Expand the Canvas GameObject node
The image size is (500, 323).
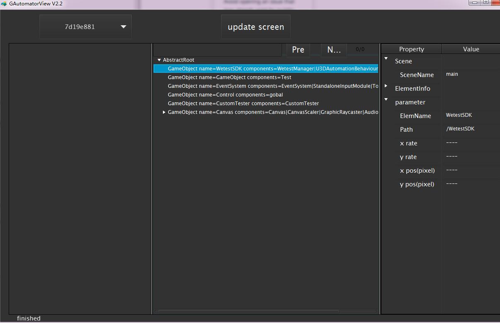164,112
